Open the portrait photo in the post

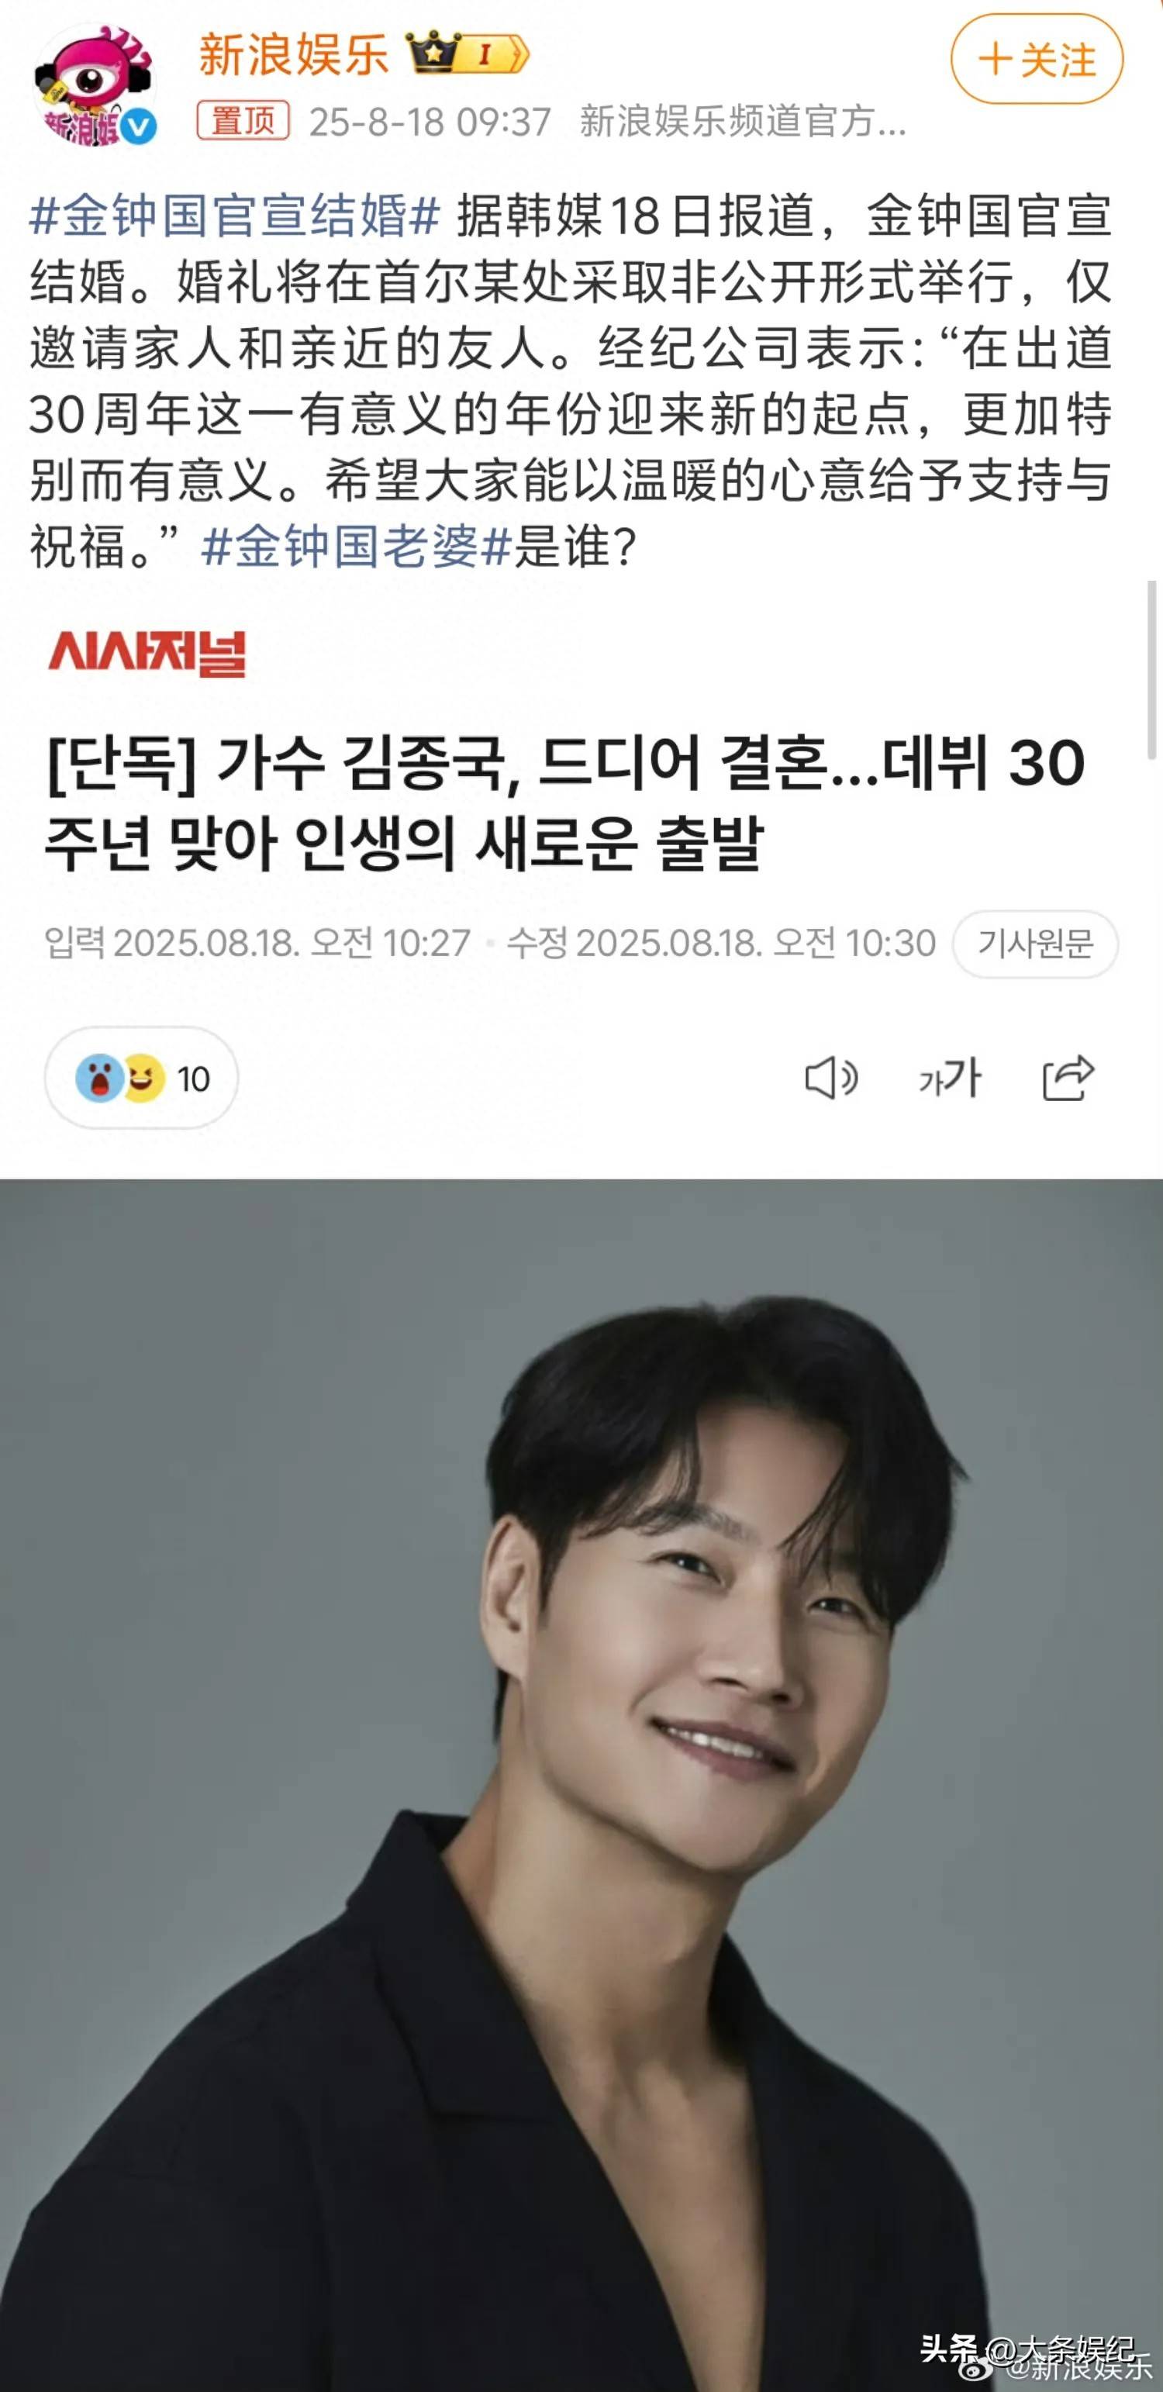pyautogui.click(x=581, y=1785)
